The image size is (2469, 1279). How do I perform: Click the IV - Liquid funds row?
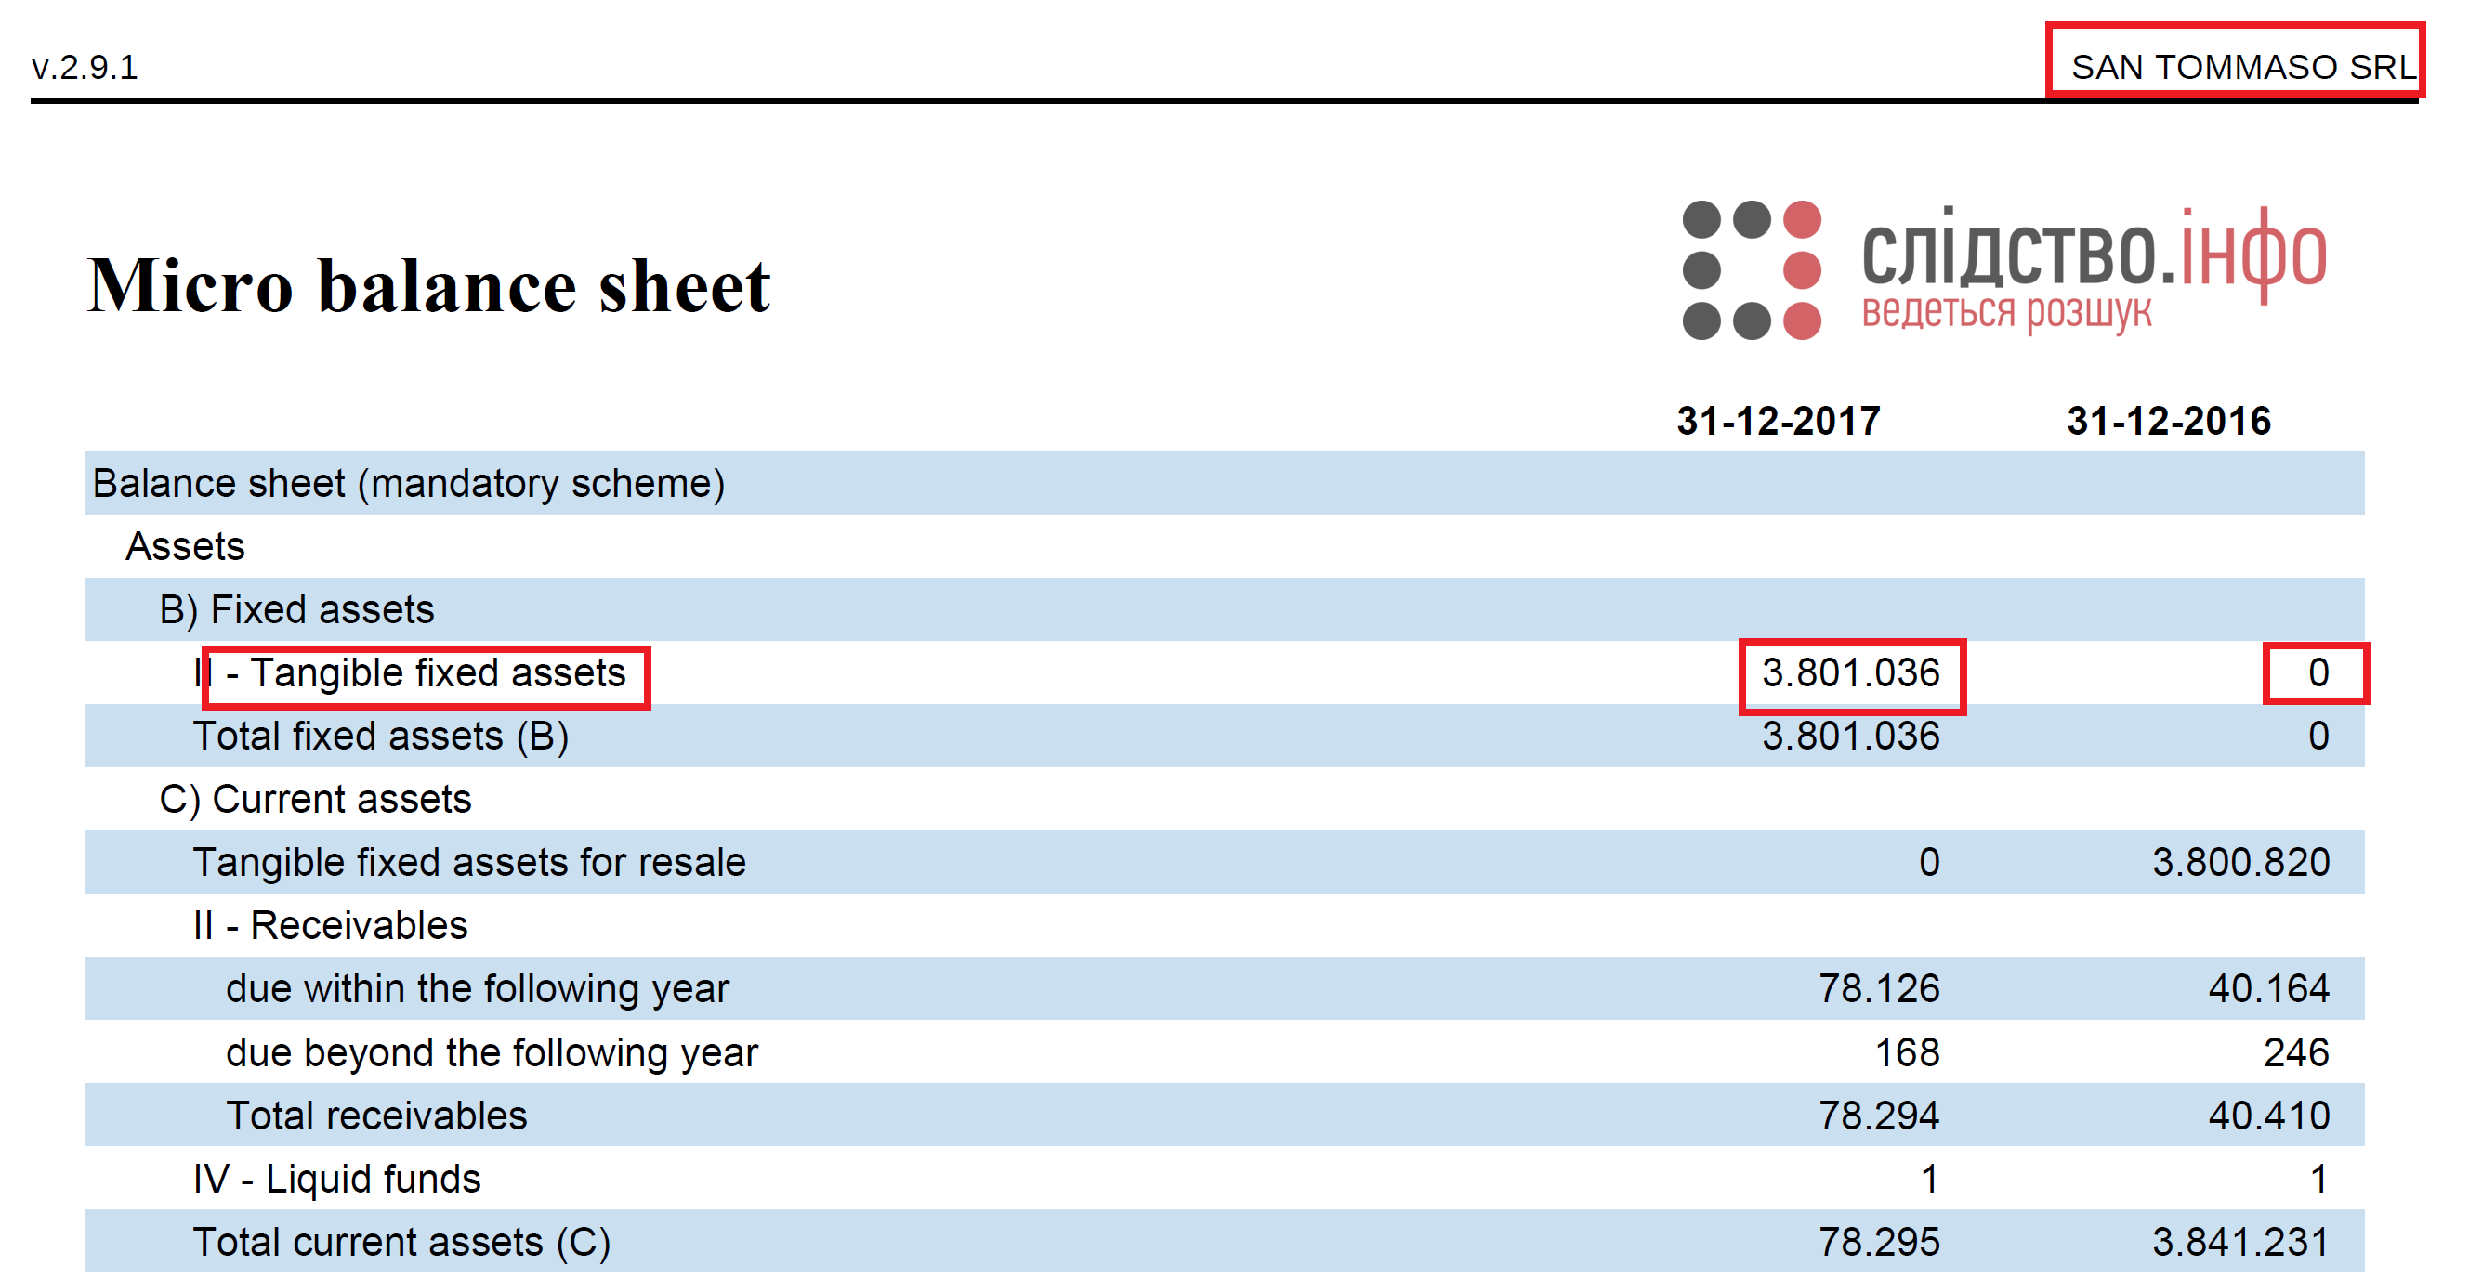pyautogui.click(x=1224, y=1179)
